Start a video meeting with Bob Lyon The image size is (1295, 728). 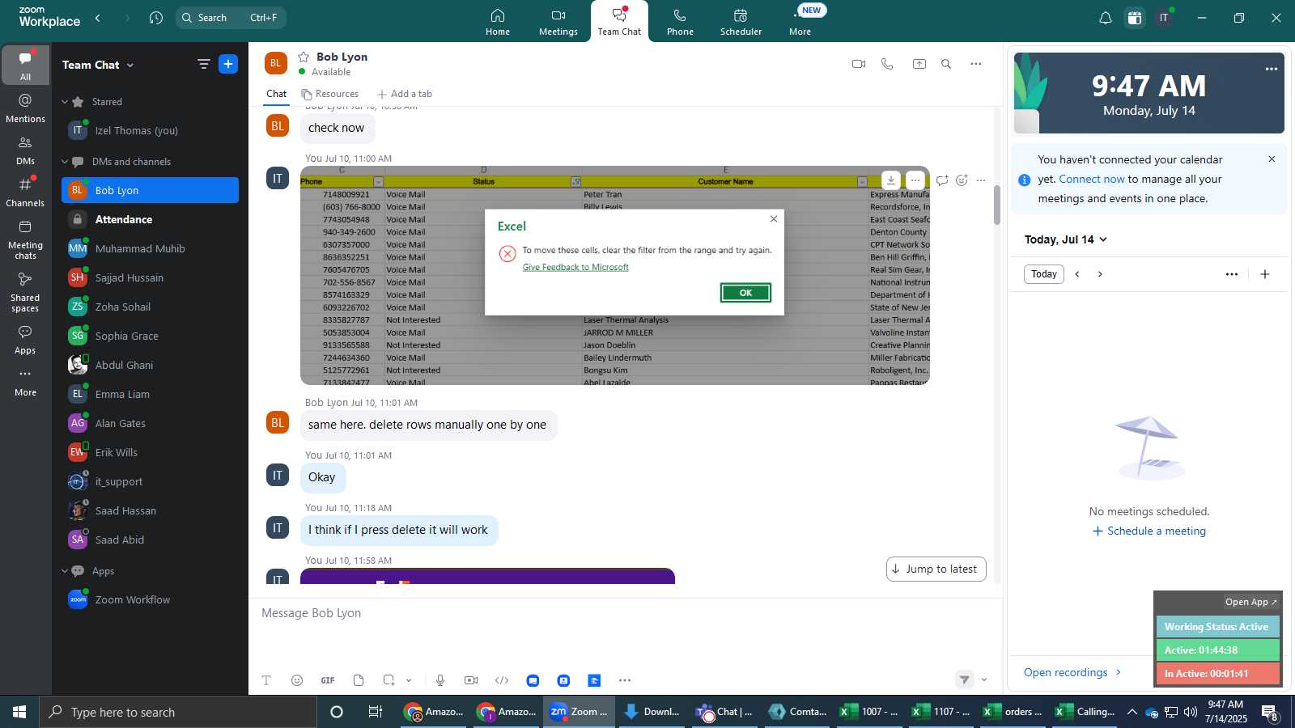click(859, 64)
